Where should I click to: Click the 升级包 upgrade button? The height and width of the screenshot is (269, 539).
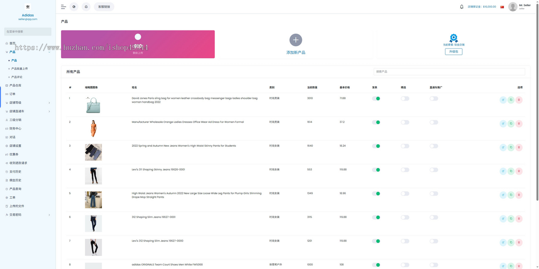click(x=454, y=52)
